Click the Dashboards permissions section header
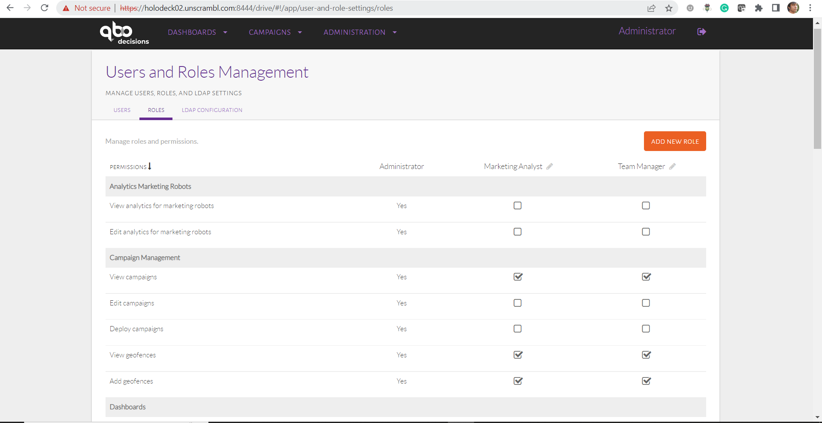822x423 pixels. [x=405, y=407]
